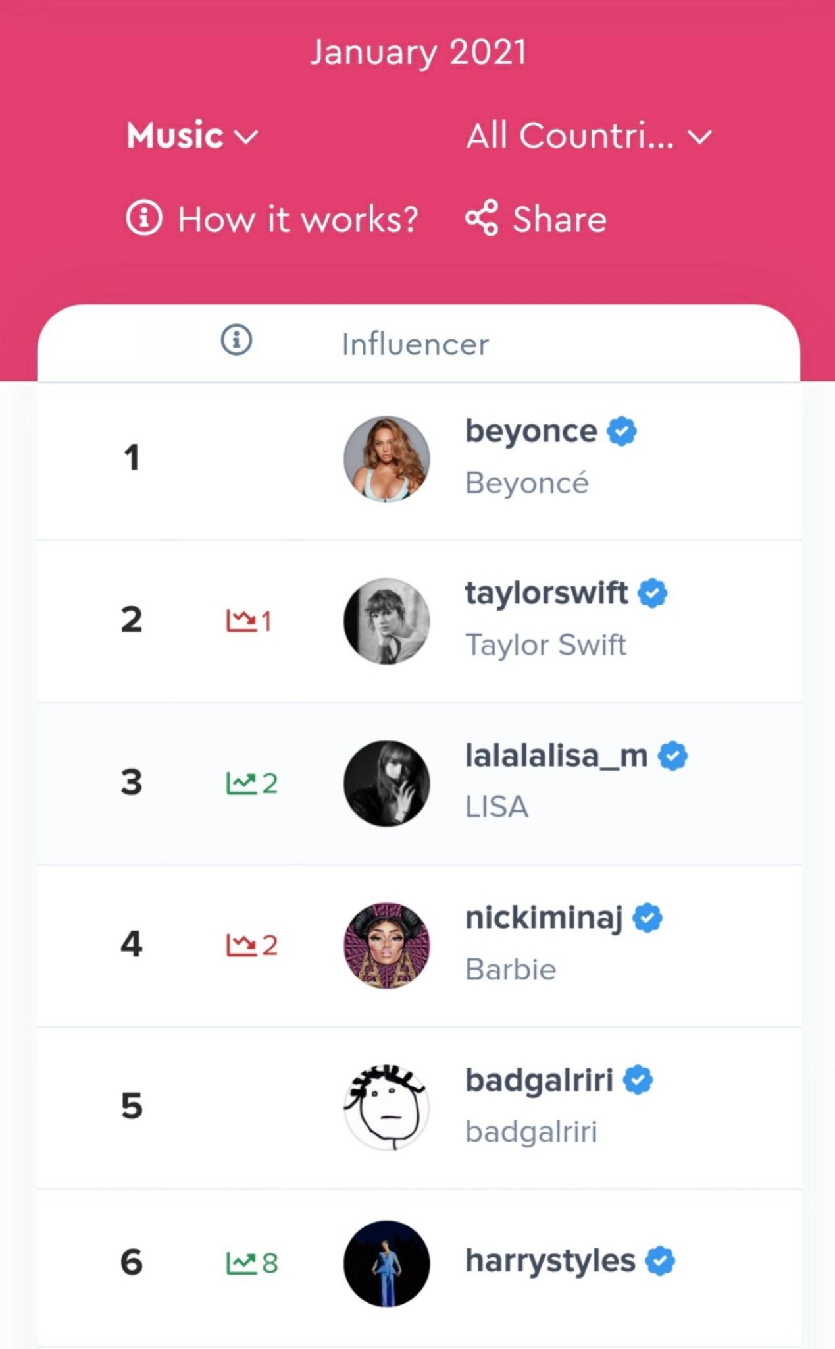
Task: Expand the All Countries dropdown
Action: tap(588, 136)
